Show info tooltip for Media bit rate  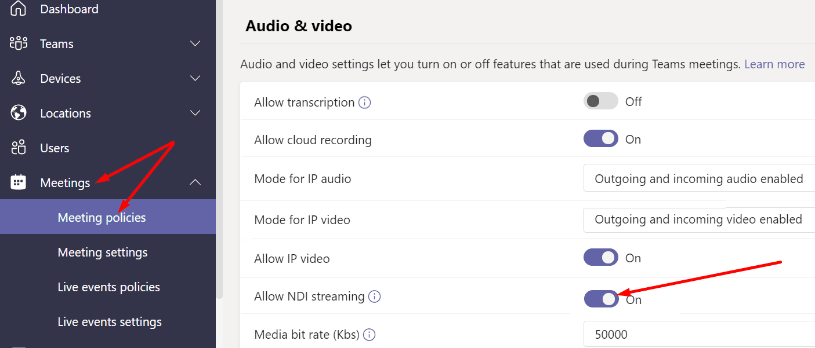(369, 335)
